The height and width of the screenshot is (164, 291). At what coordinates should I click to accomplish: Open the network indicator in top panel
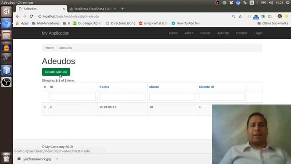point(245,3)
